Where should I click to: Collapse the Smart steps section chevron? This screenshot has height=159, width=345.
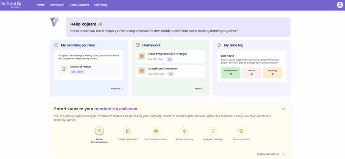[284, 109]
